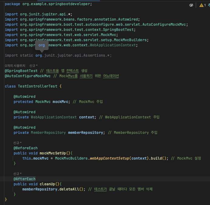This screenshot has height=205, width=210.
Task: Click 'Autowired' in the beans.factory.annotation import line
Action: tap(128, 19)
